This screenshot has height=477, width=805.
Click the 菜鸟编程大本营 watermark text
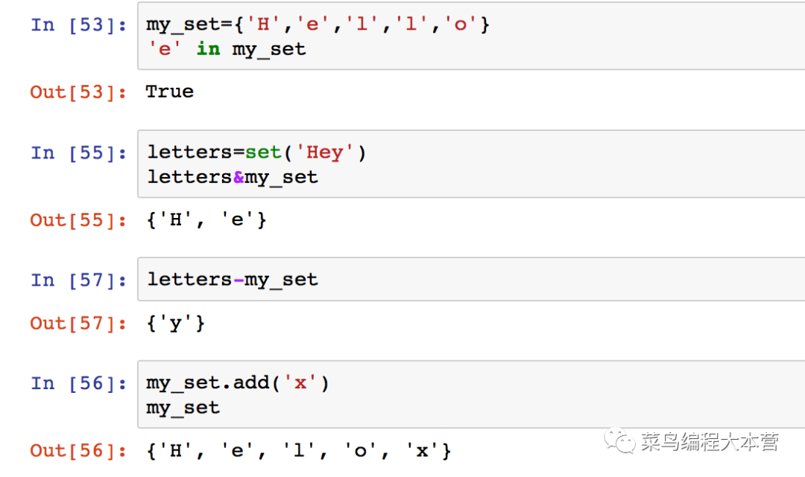pyautogui.click(x=709, y=443)
